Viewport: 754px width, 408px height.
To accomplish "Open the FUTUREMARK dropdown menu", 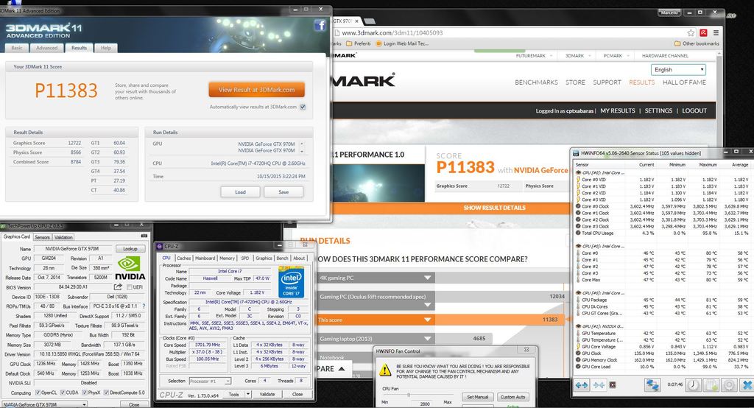I will (534, 56).
